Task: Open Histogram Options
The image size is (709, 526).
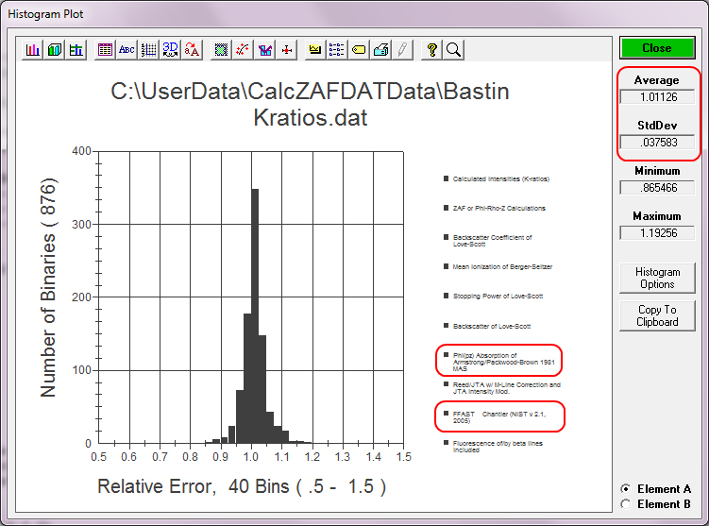Action: pos(657,278)
